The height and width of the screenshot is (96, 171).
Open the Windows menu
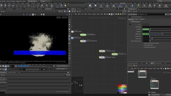tap(13, 1)
